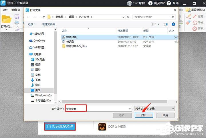This screenshot has height=138, width=206.
Task: Select 快速访问 in navigation pane
Action: [37, 34]
